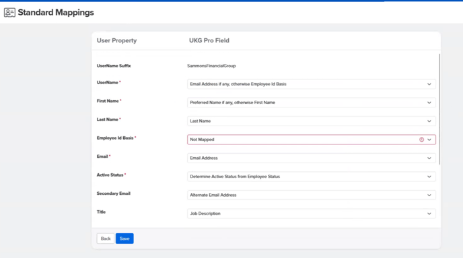
Task: Expand the Last Name dropdown chevron
Action: click(429, 121)
